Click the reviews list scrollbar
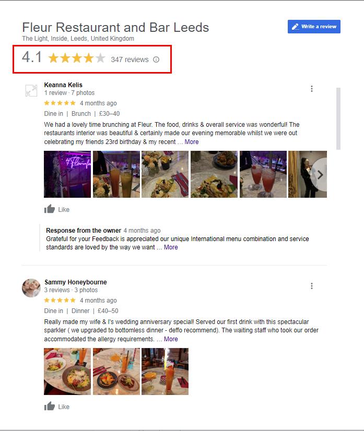This screenshot has width=364, height=431. coord(338,118)
